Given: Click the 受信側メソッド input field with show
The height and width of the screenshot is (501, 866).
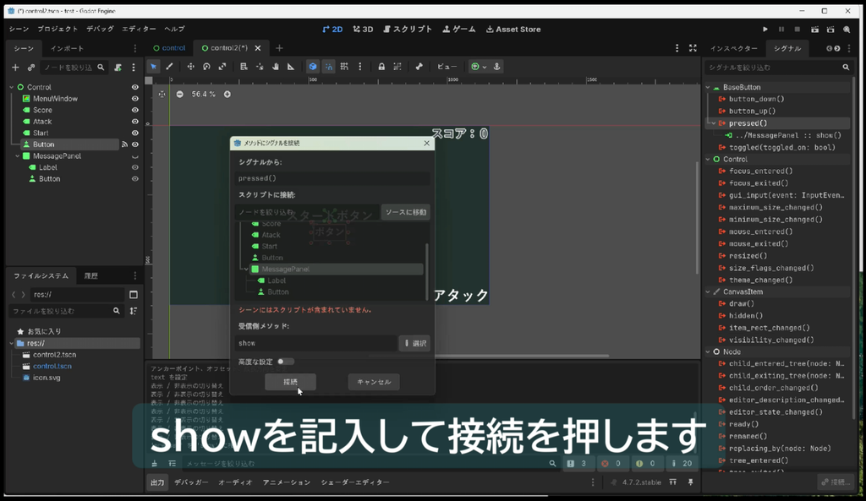Looking at the screenshot, I should 315,343.
